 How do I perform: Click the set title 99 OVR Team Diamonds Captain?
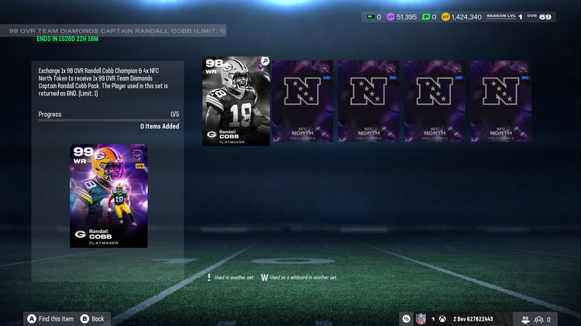117,31
